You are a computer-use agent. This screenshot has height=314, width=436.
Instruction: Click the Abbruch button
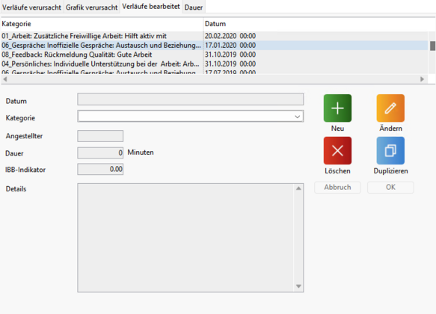point(337,188)
